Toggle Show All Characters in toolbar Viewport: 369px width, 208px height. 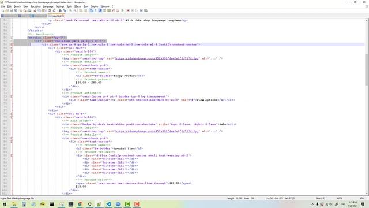click(96, 10)
